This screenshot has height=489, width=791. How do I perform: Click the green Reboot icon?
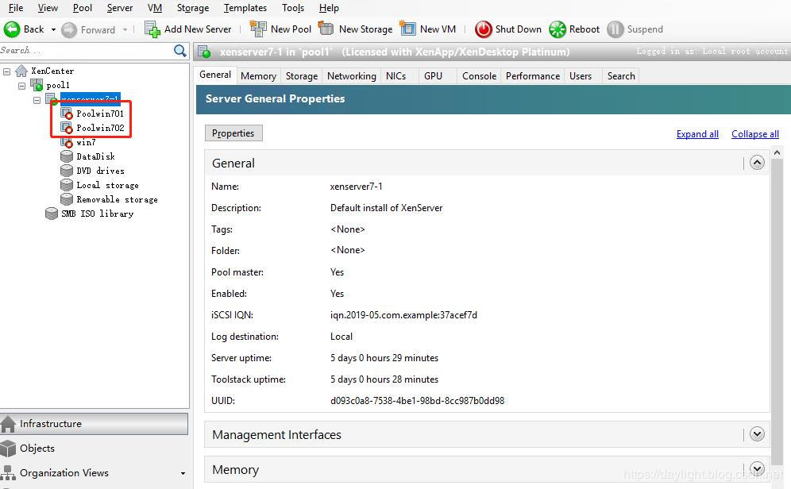point(558,29)
